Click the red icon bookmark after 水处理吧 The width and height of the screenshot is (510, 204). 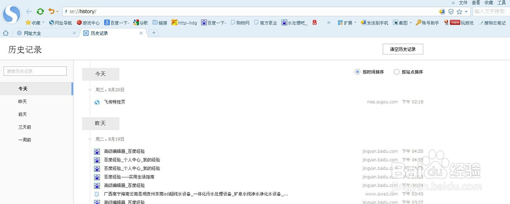pyautogui.click(x=315, y=23)
